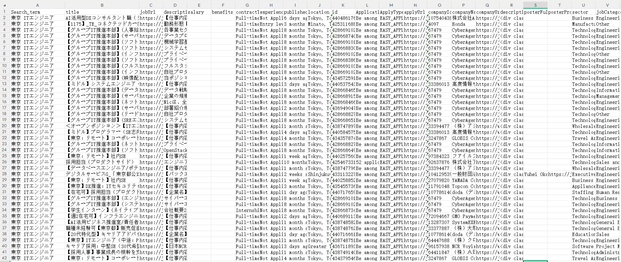Select row 28 header
The height and width of the screenshot is (262, 621).
5,174
